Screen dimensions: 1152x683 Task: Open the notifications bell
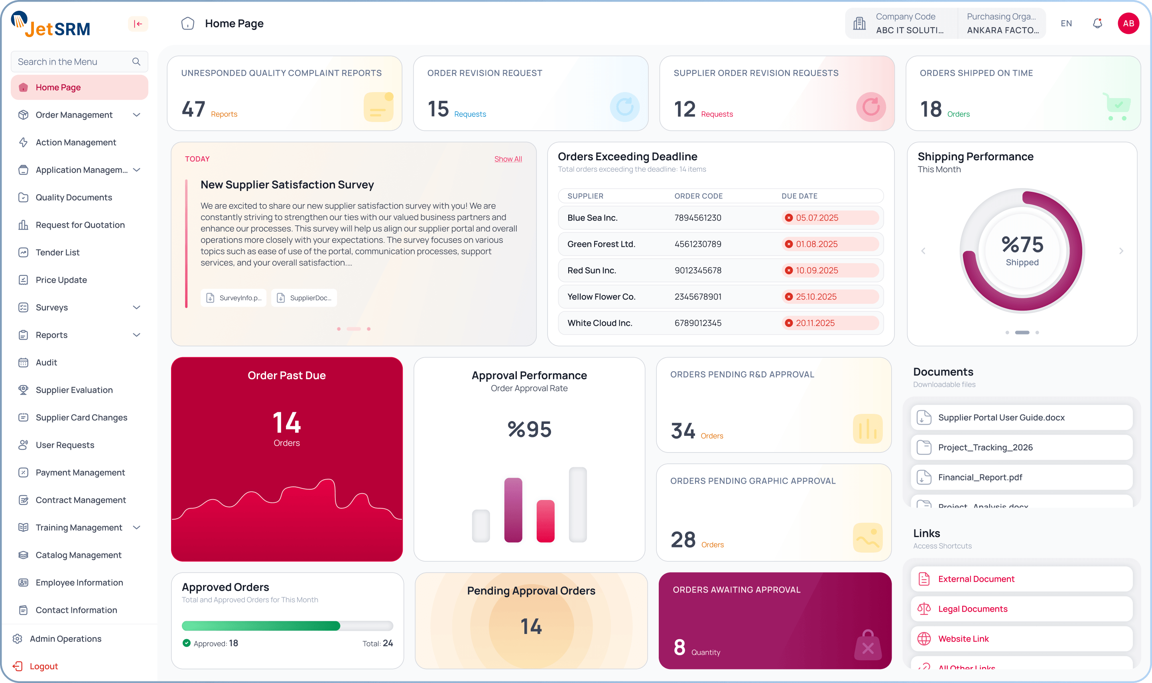click(1097, 24)
